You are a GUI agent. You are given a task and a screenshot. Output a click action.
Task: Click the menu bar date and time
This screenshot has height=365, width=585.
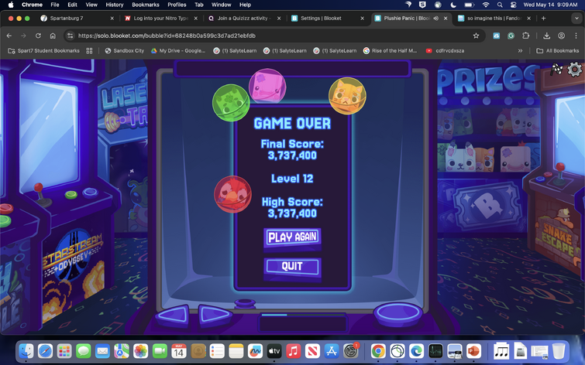(x=550, y=5)
